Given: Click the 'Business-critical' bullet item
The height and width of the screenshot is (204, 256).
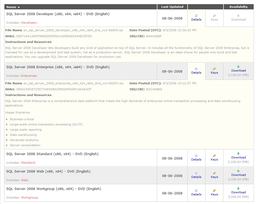Looking at the screenshot, I should [x=22, y=119].
